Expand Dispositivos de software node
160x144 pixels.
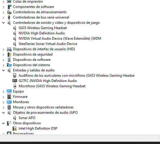click(3, 60)
